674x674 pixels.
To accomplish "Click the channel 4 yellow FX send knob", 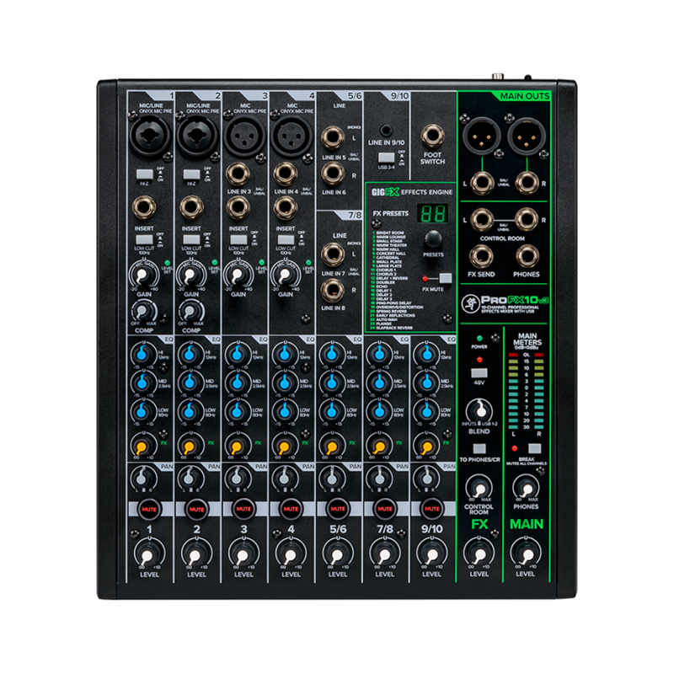I will [285, 446].
